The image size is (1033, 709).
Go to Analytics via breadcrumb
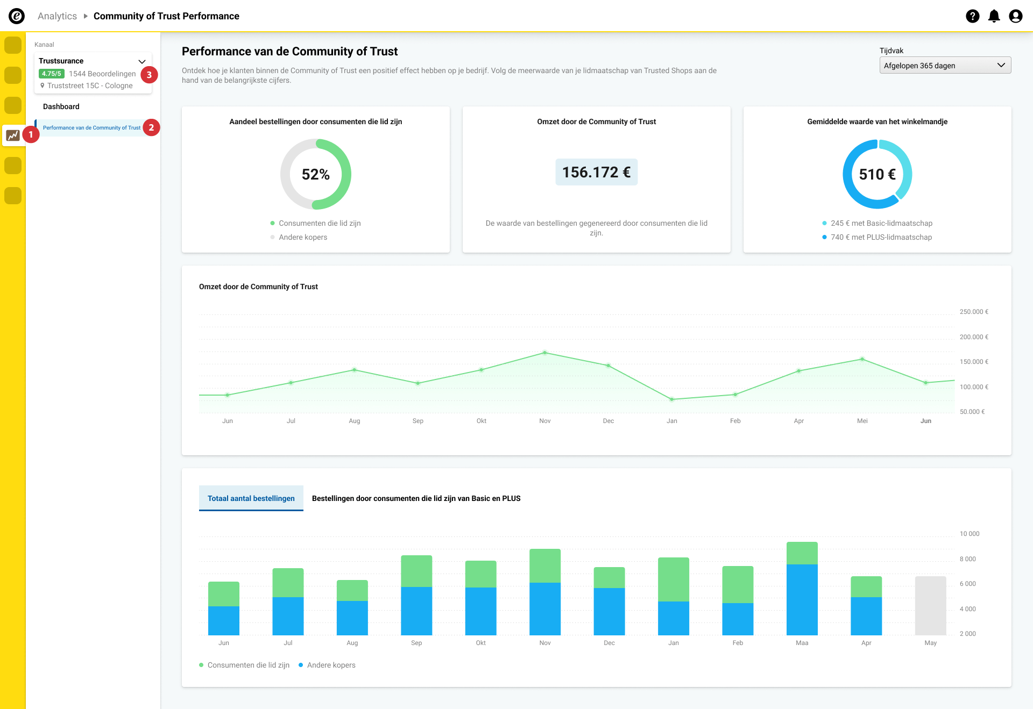pos(57,16)
